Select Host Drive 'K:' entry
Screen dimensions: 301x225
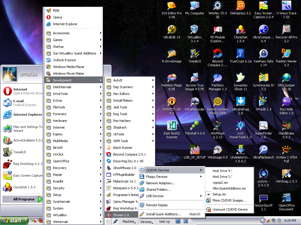tap(230, 171)
